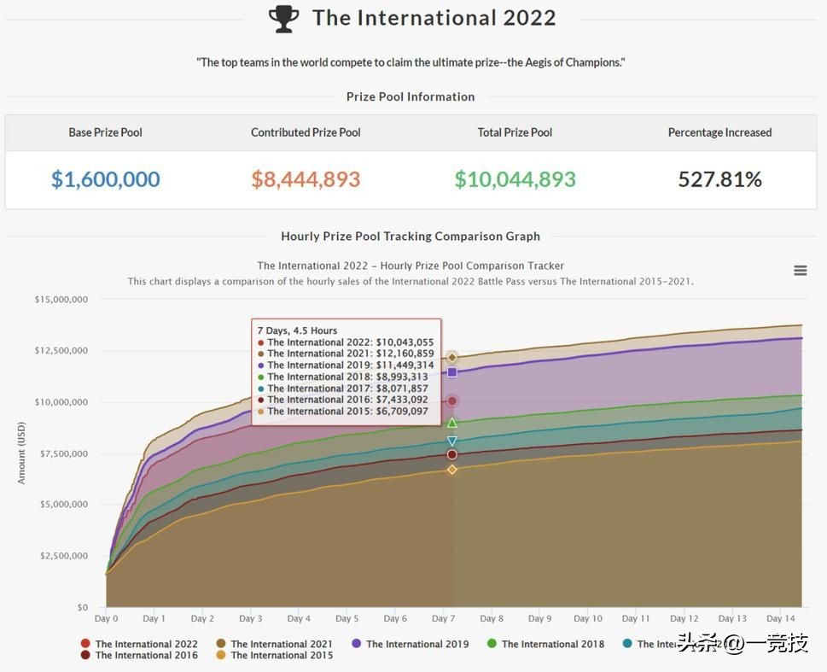
Task: Click the red circle marker for International 2022
Action: (x=451, y=400)
